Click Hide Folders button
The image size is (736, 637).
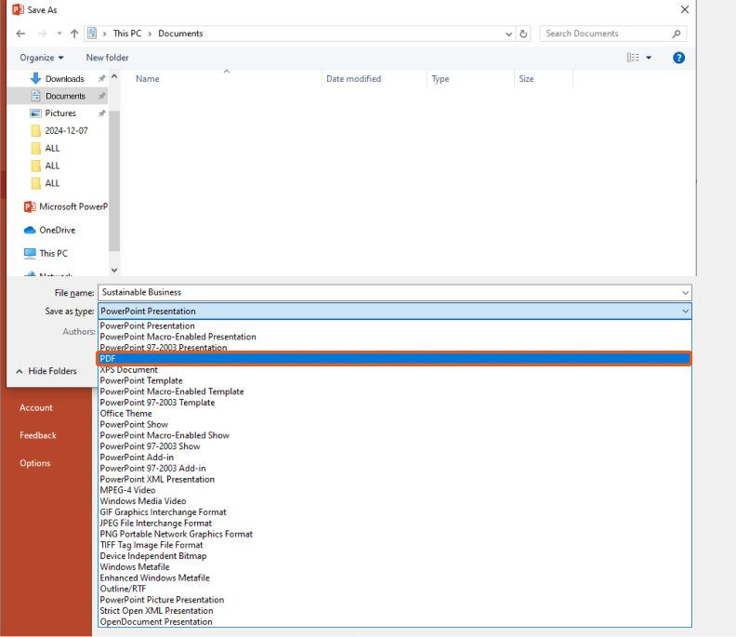click(46, 371)
